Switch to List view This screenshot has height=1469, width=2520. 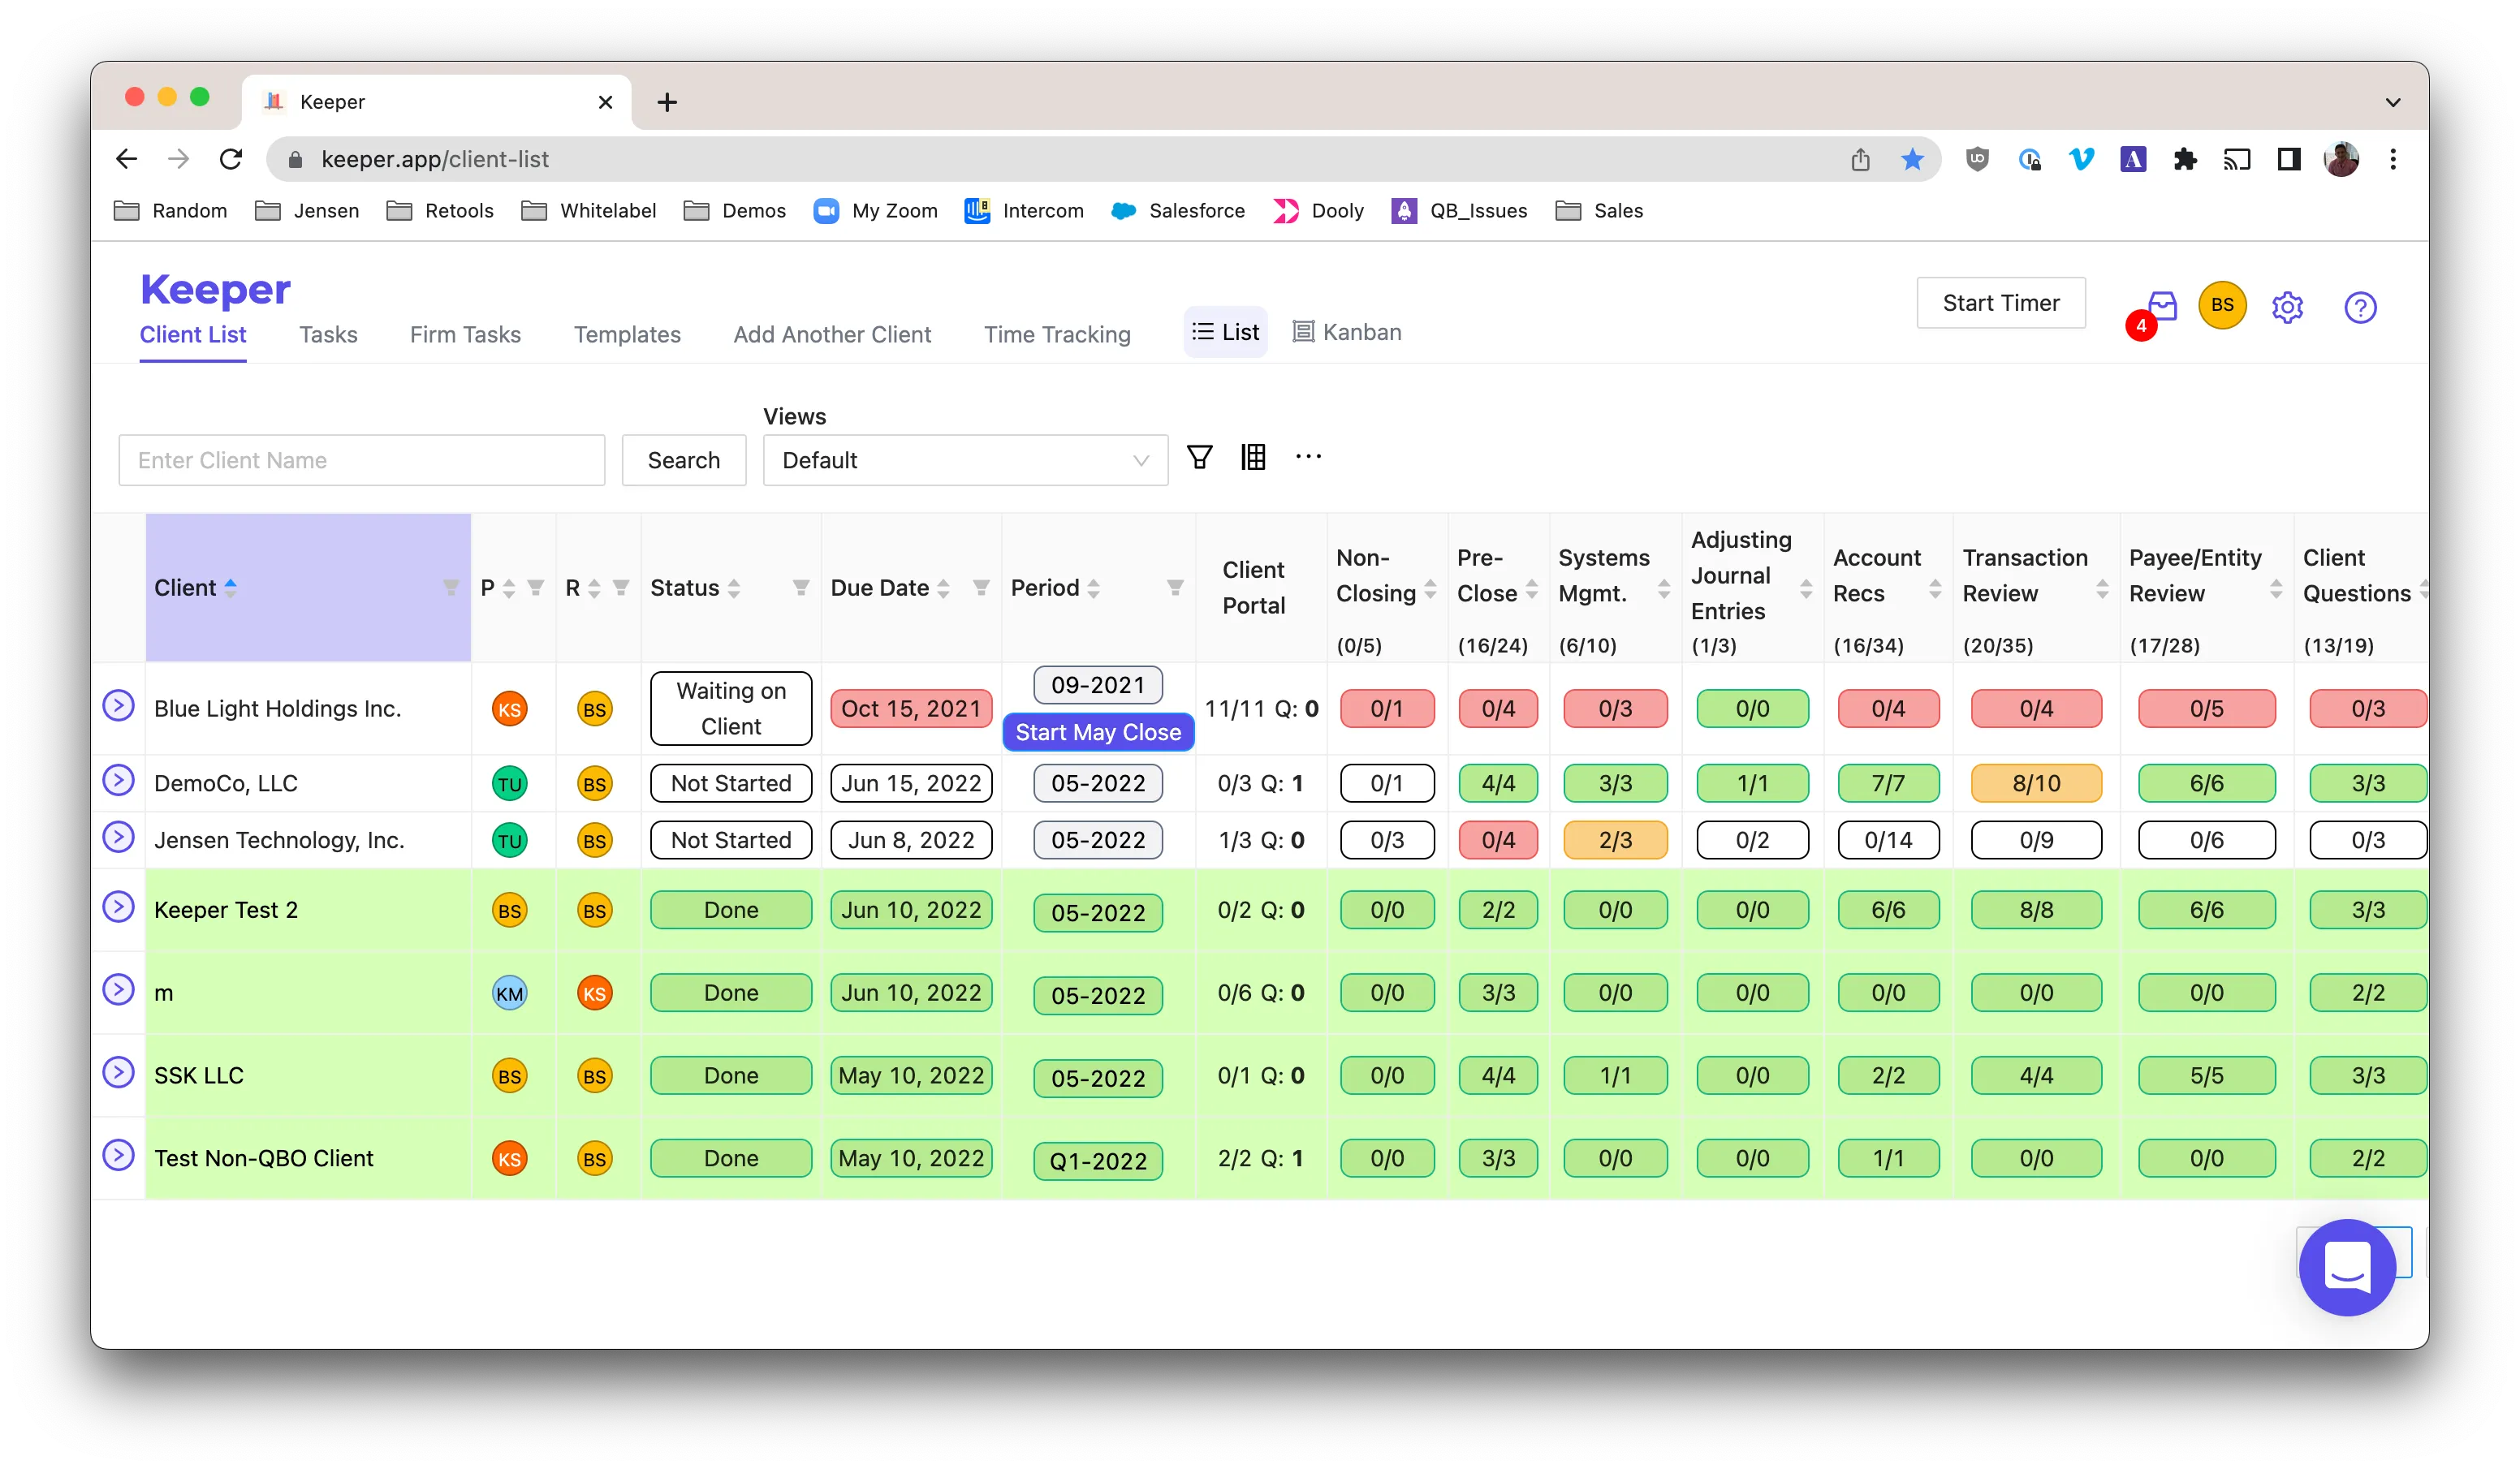[x=1225, y=332]
